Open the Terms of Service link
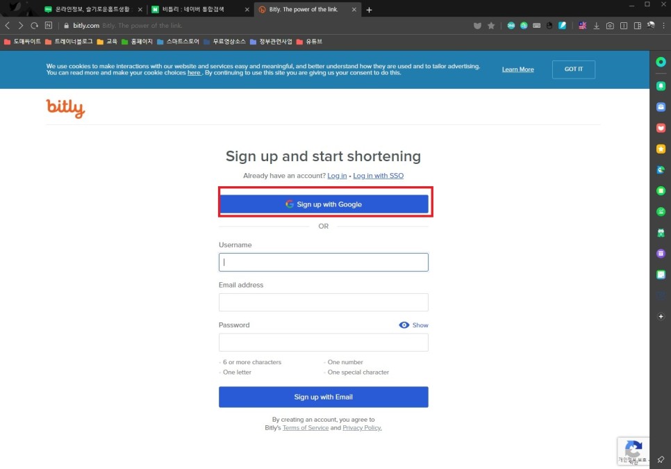Screen dimensions: 671x469 pyautogui.click(x=306, y=427)
